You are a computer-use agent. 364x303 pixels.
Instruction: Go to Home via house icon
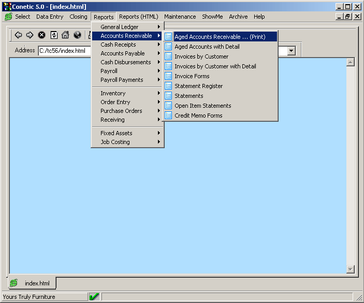[x=65, y=35]
